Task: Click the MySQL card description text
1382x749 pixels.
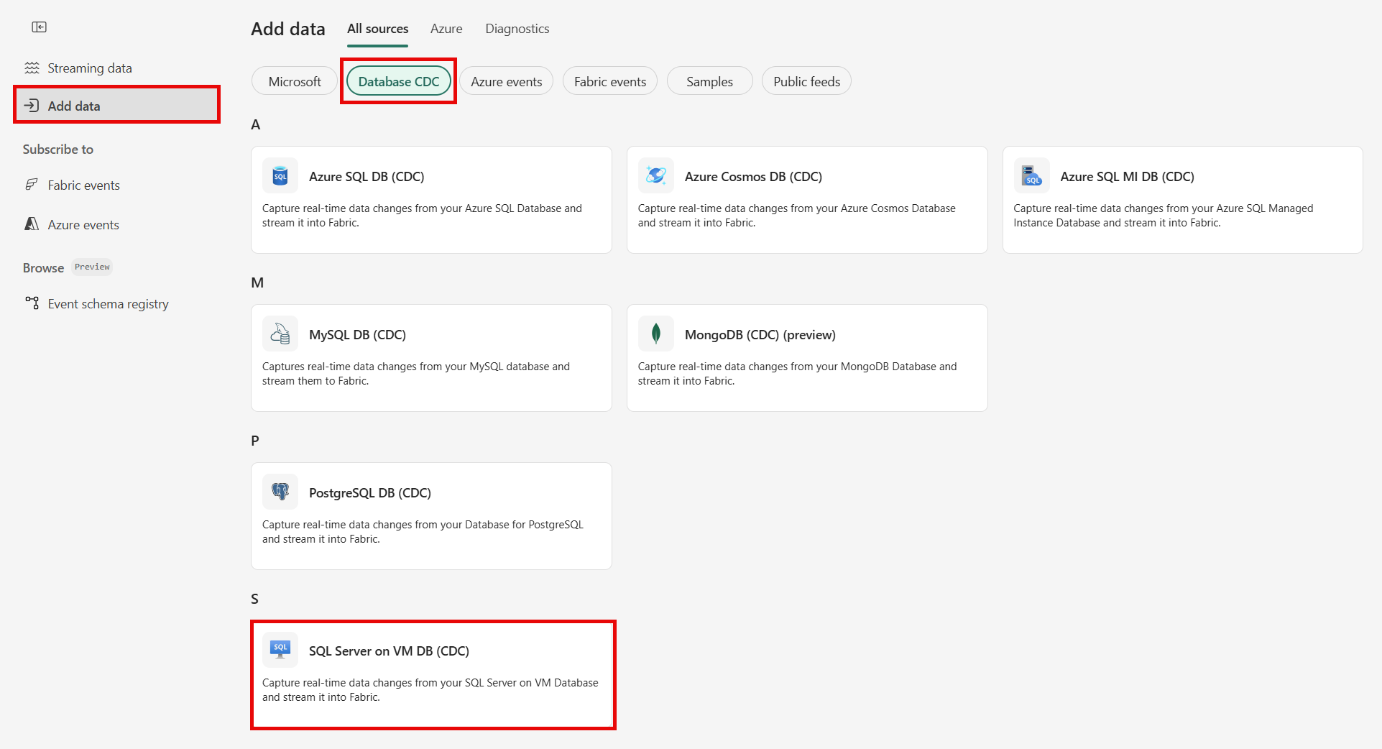Action: 416,374
